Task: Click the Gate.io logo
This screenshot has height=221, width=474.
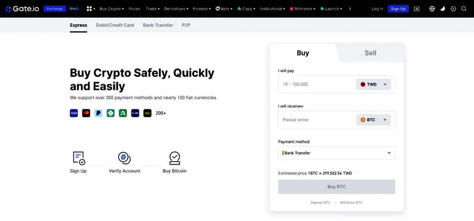Action: (x=23, y=9)
